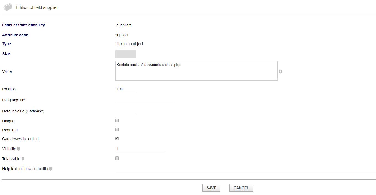Toggle the Totalizable checkbox
Image resolution: width=376 pixels, height=195 pixels.
[x=117, y=158]
